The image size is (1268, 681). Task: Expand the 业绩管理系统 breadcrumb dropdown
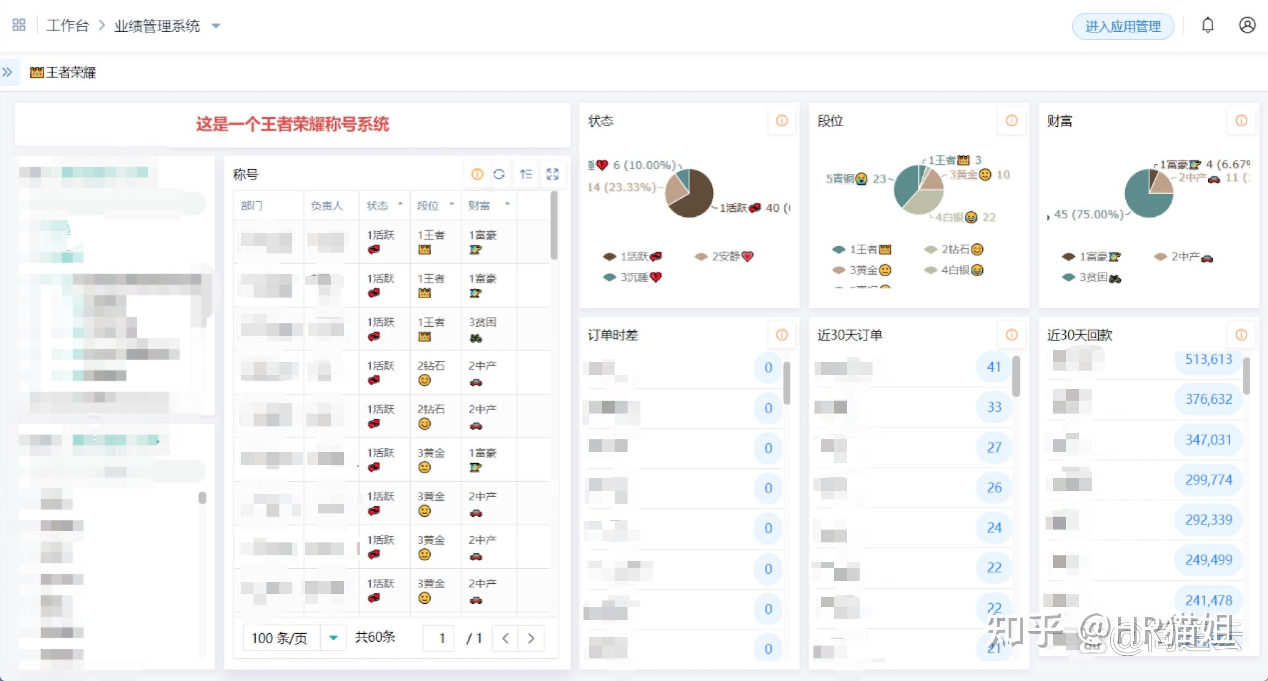point(216,25)
